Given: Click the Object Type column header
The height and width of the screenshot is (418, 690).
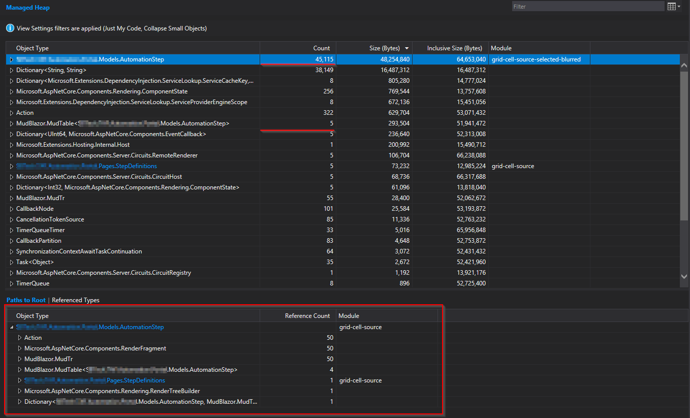Looking at the screenshot, I should [x=33, y=48].
